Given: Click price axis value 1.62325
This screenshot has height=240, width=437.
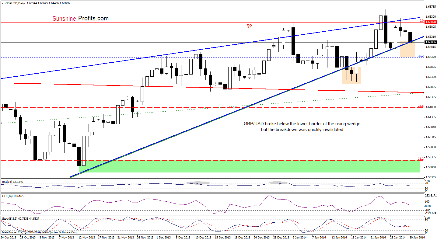Looking at the screenshot, I should point(431,97).
